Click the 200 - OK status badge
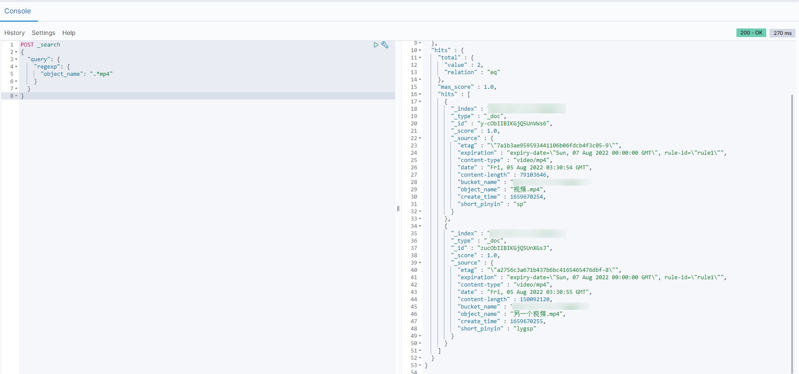The image size is (799, 374). tap(751, 33)
